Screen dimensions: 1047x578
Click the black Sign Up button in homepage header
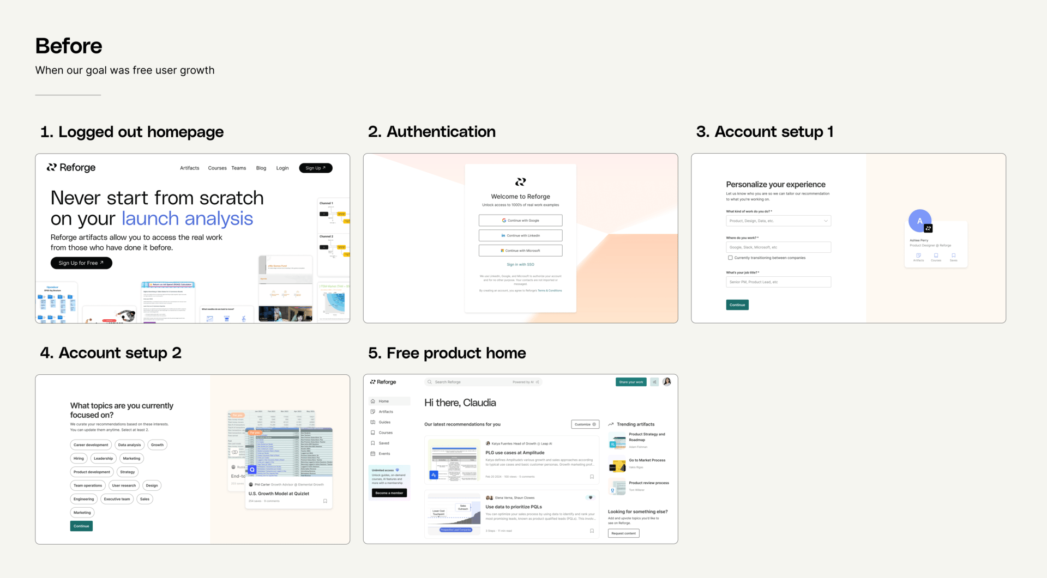[316, 168]
